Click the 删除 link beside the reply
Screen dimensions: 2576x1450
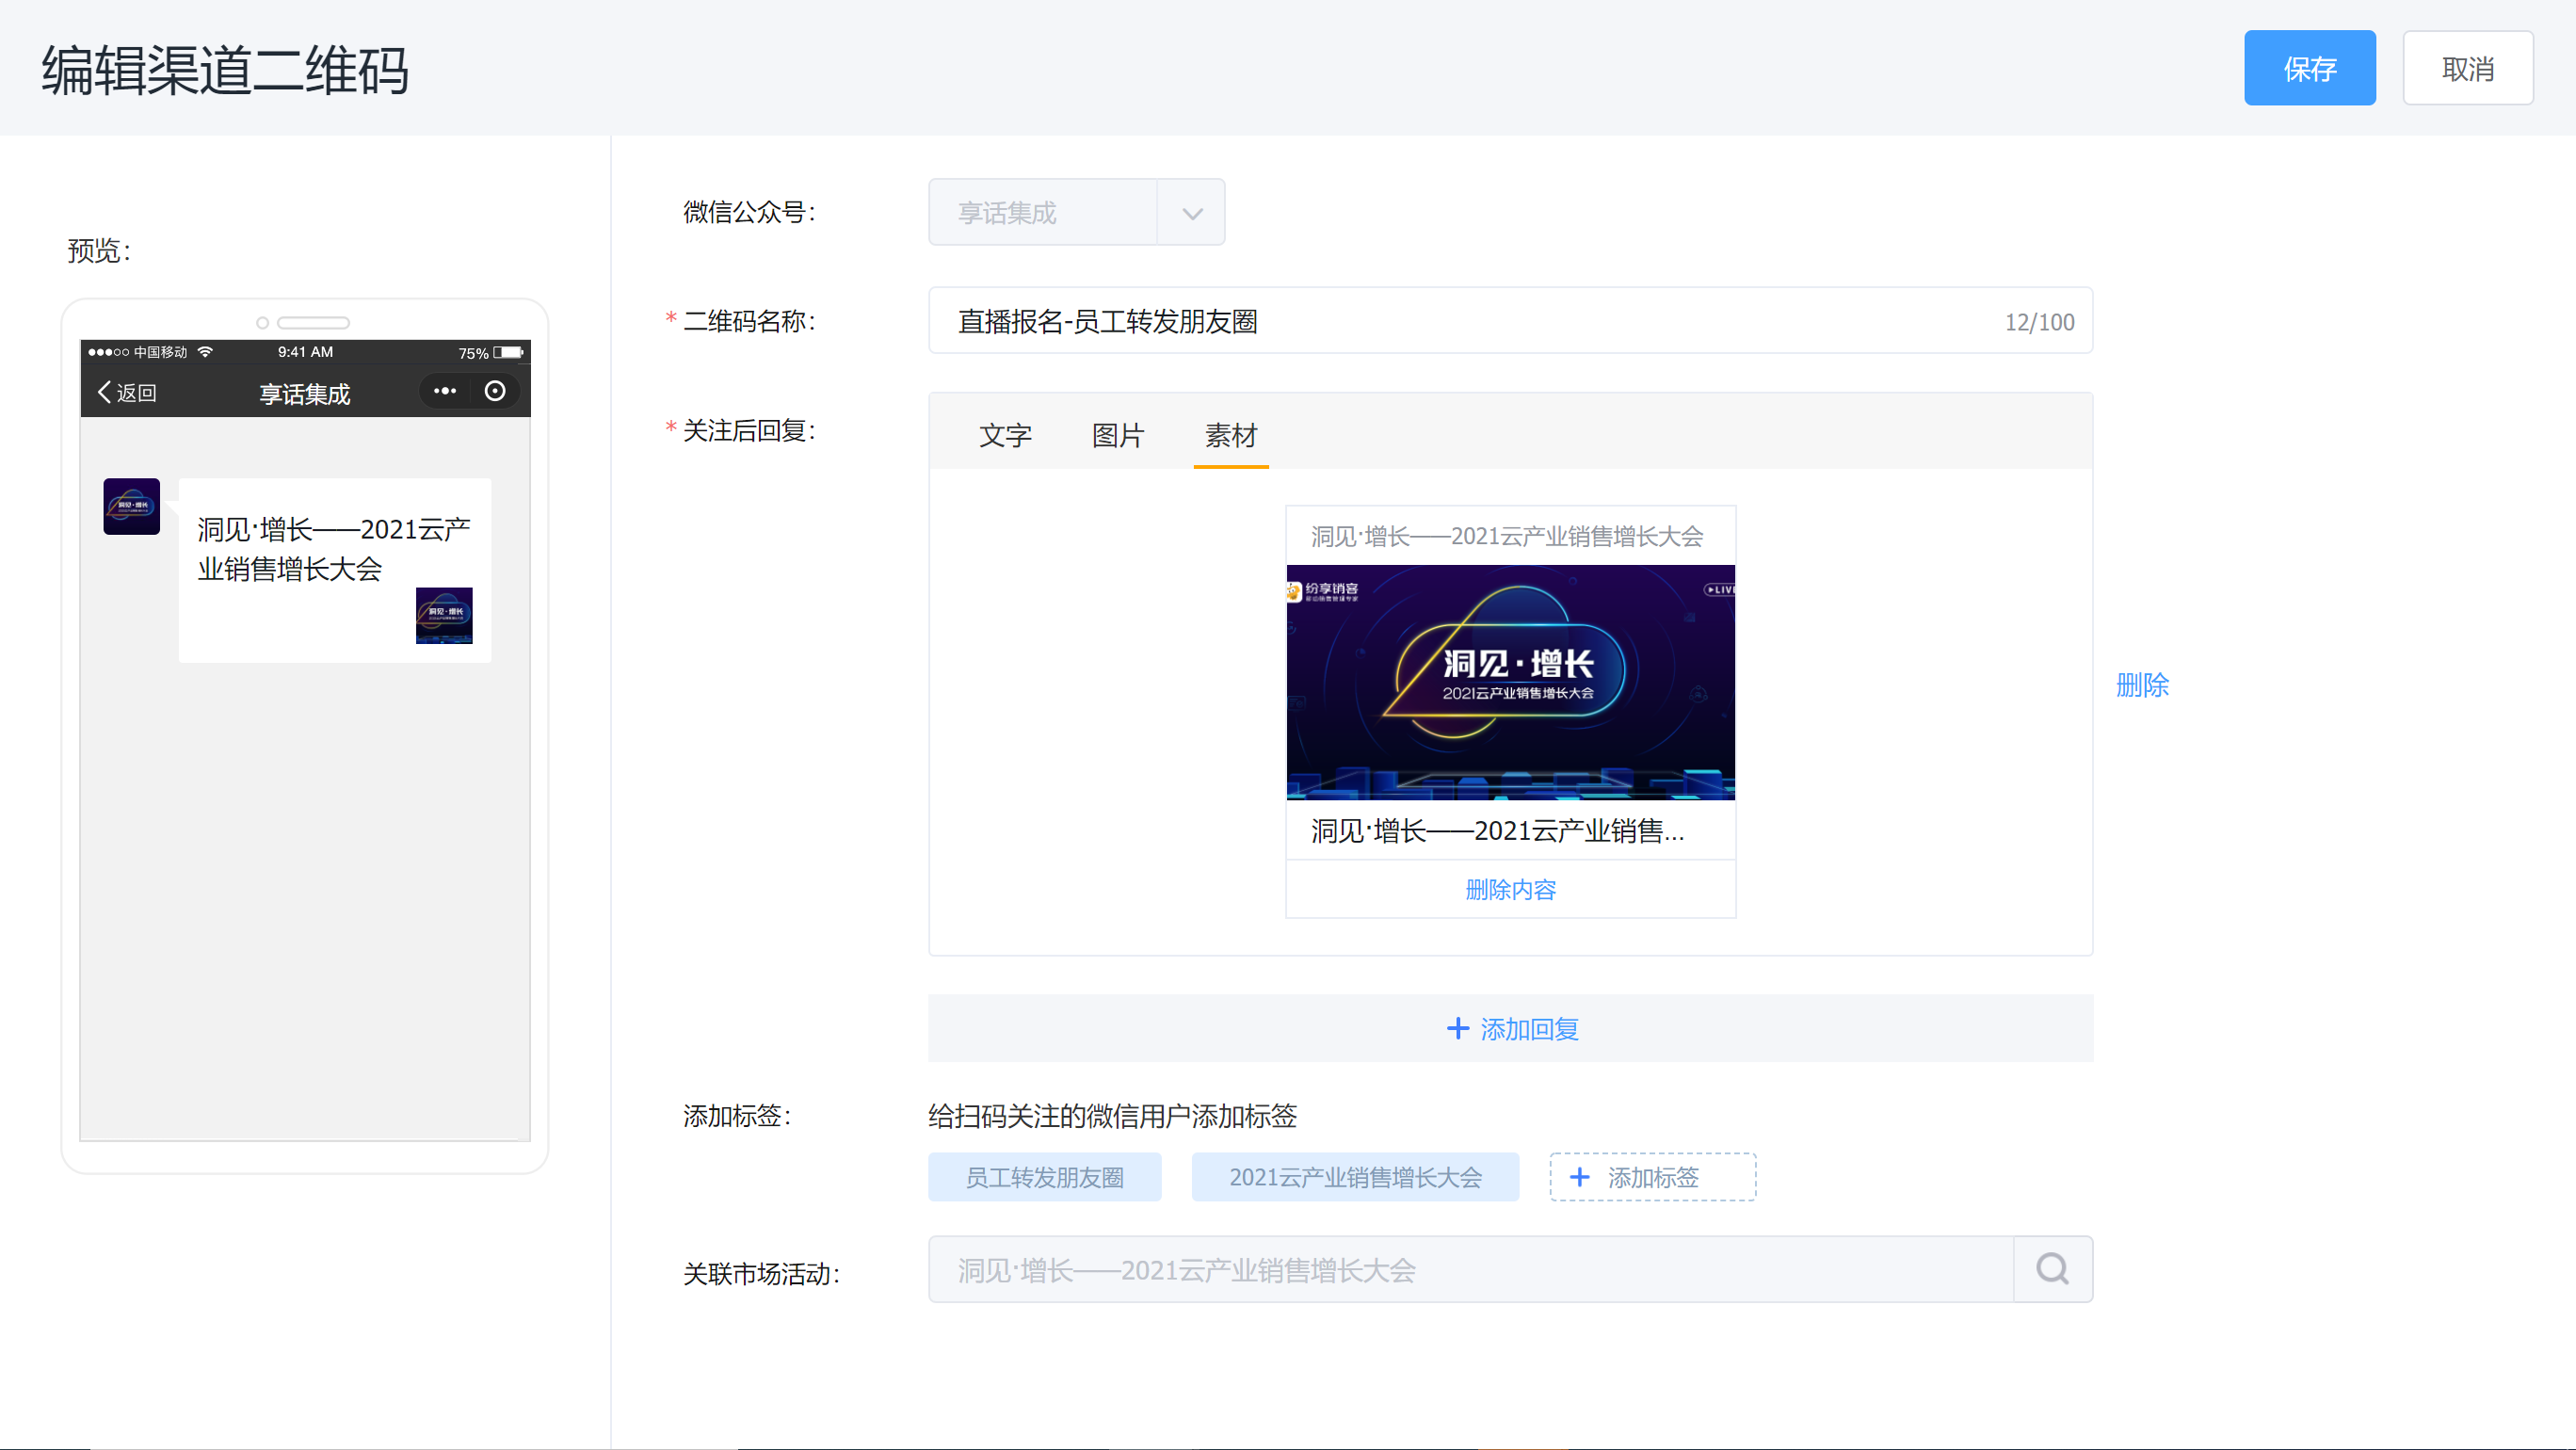2142,685
